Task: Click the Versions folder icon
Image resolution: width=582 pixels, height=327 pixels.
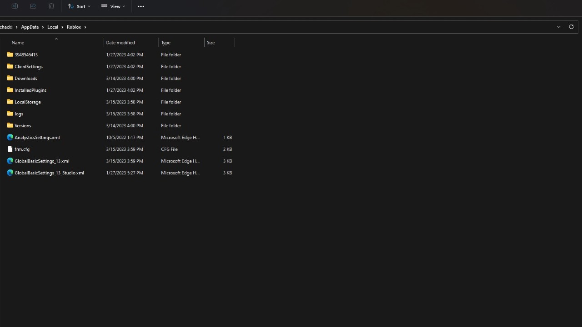Action: (x=10, y=125)
